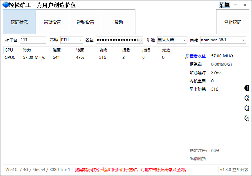Image resolution: width=252 pixels, height=176 pixels.
Task: Open the 菜单 menu in title bar
Action: pos(224,5)
